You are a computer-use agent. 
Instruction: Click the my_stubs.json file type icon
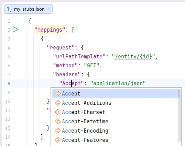pos(10,9)
